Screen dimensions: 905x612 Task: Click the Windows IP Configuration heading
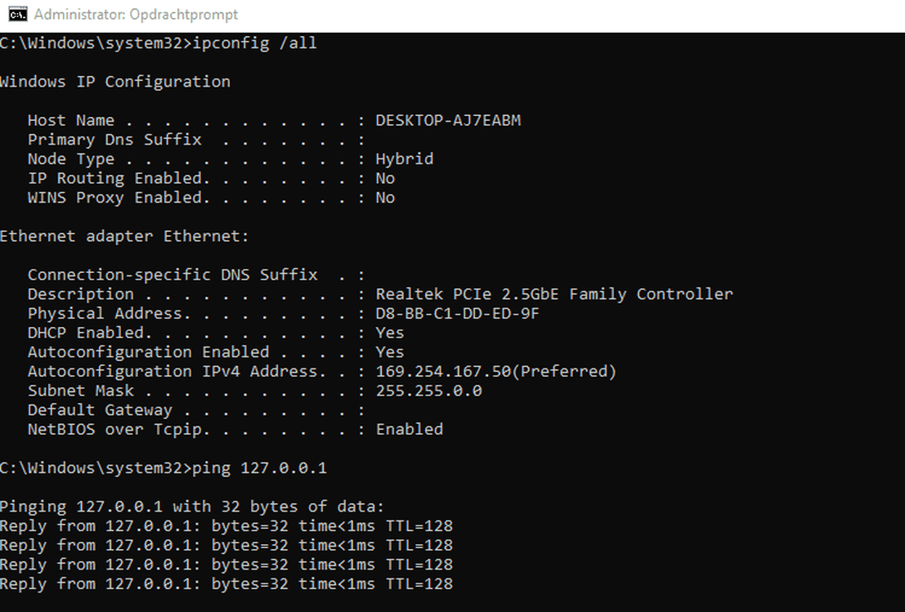pos(114,82)
